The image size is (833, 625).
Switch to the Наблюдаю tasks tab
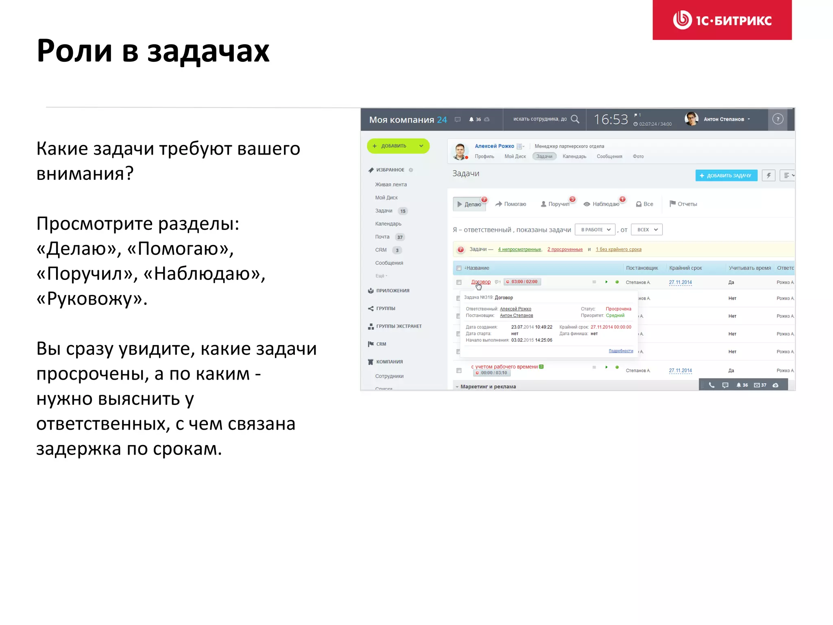click(602, 204)
